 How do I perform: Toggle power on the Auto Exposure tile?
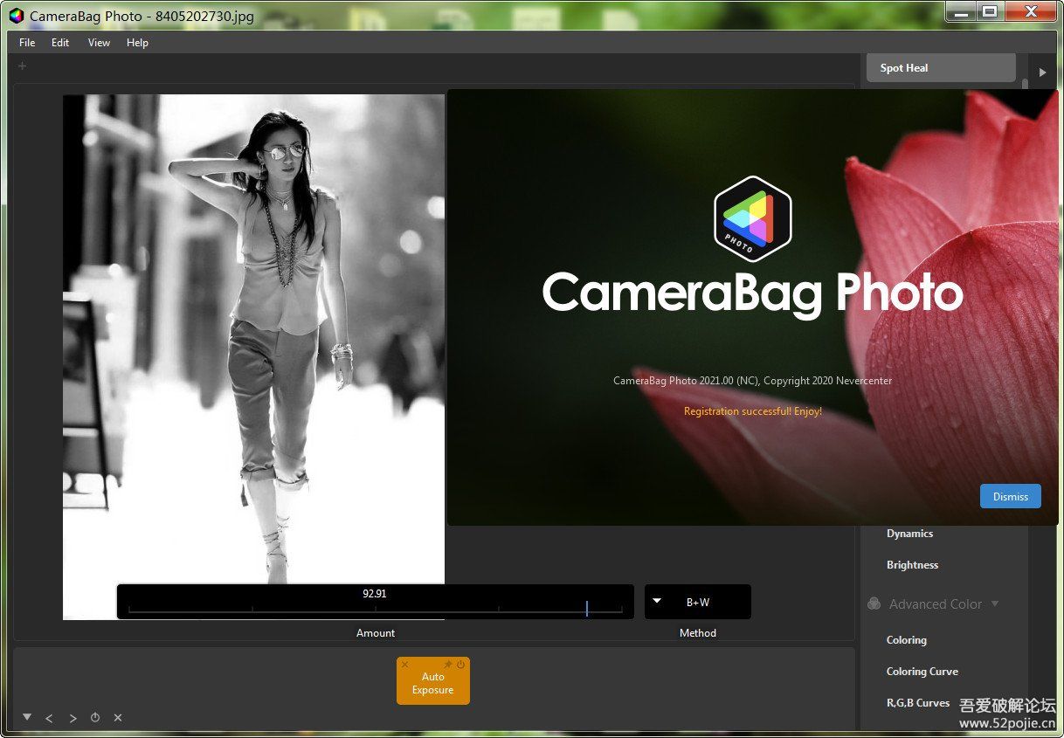[461, 665]
